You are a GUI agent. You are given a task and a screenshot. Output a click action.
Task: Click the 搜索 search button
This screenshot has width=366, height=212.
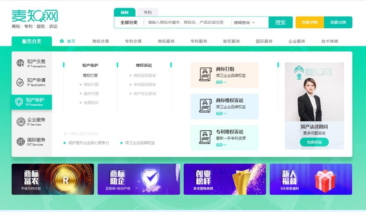tap(281, 22)
